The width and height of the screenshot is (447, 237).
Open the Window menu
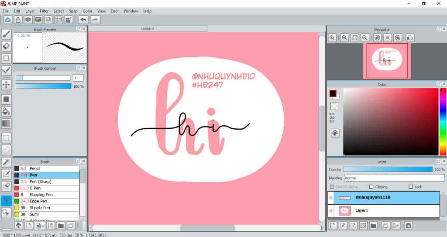point(131,11)
